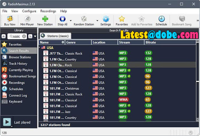Click the 65 bitrate badge

tap(148, 100)
